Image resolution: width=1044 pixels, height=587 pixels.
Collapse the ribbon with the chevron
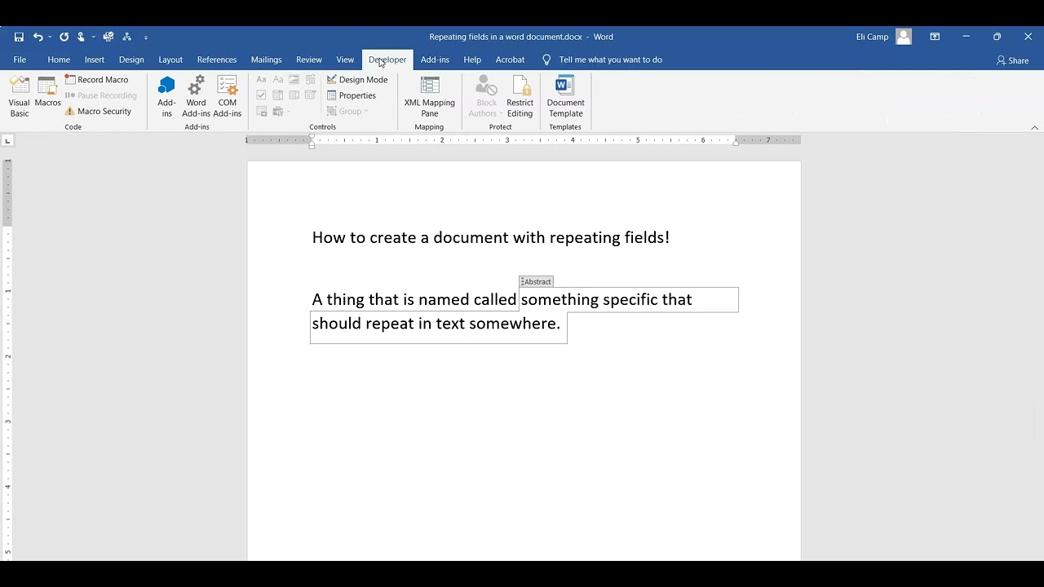(1034, 128)
